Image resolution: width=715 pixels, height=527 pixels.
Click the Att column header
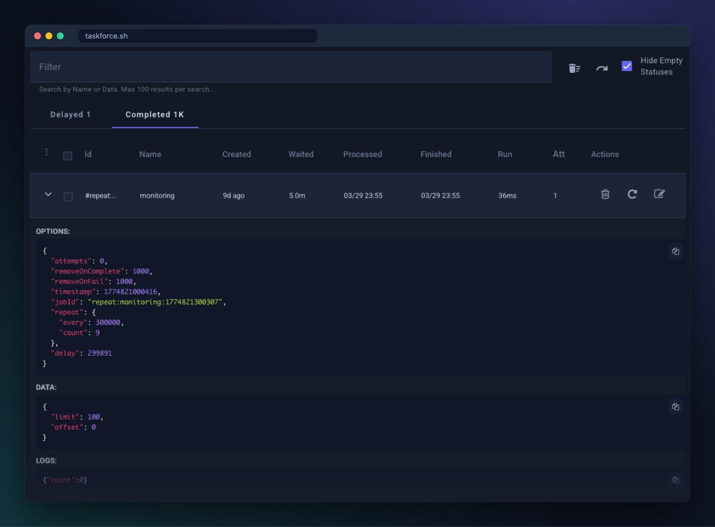pyautogui.click(x=559, y=154)
